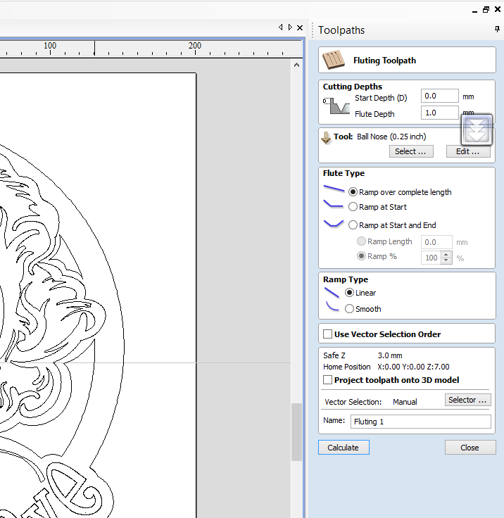Viewport: 504px width, 518px height.
Task: Click the canvas vertical scrollbar up arrow
Action: pyautogui.click(x=296, y=64)
